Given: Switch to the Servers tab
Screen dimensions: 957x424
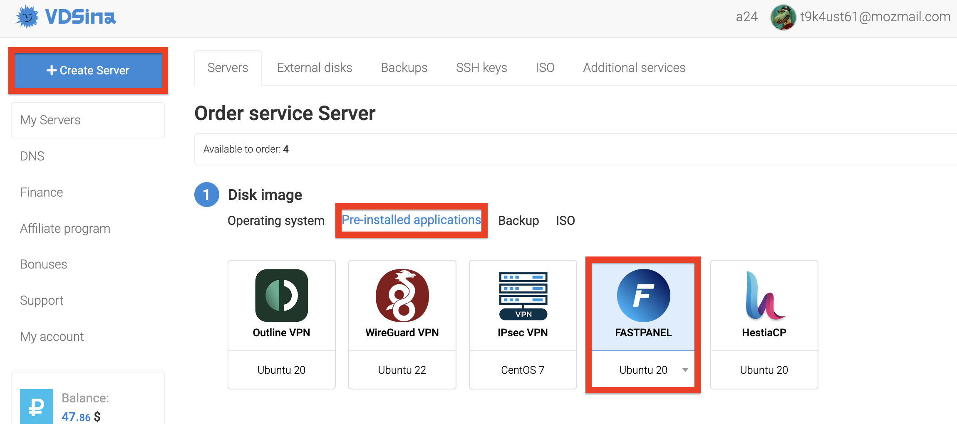Looking at the screenshot, I should (x=228, y=68).
